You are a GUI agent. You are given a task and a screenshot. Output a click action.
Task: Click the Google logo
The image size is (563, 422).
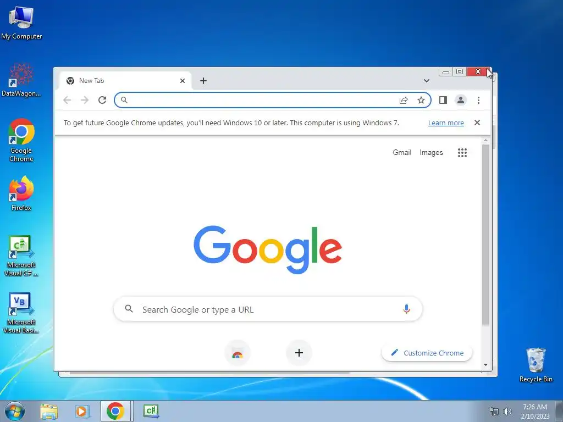268,250
